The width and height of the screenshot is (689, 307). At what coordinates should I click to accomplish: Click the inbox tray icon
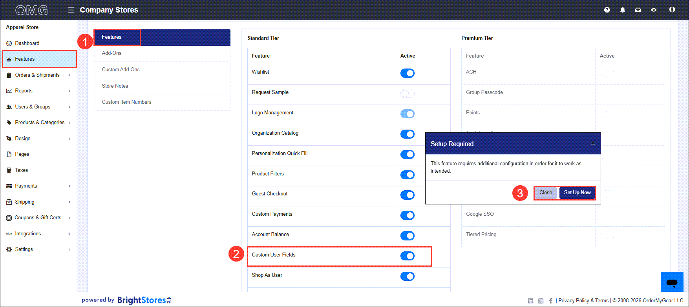click(x=638, y=10)
